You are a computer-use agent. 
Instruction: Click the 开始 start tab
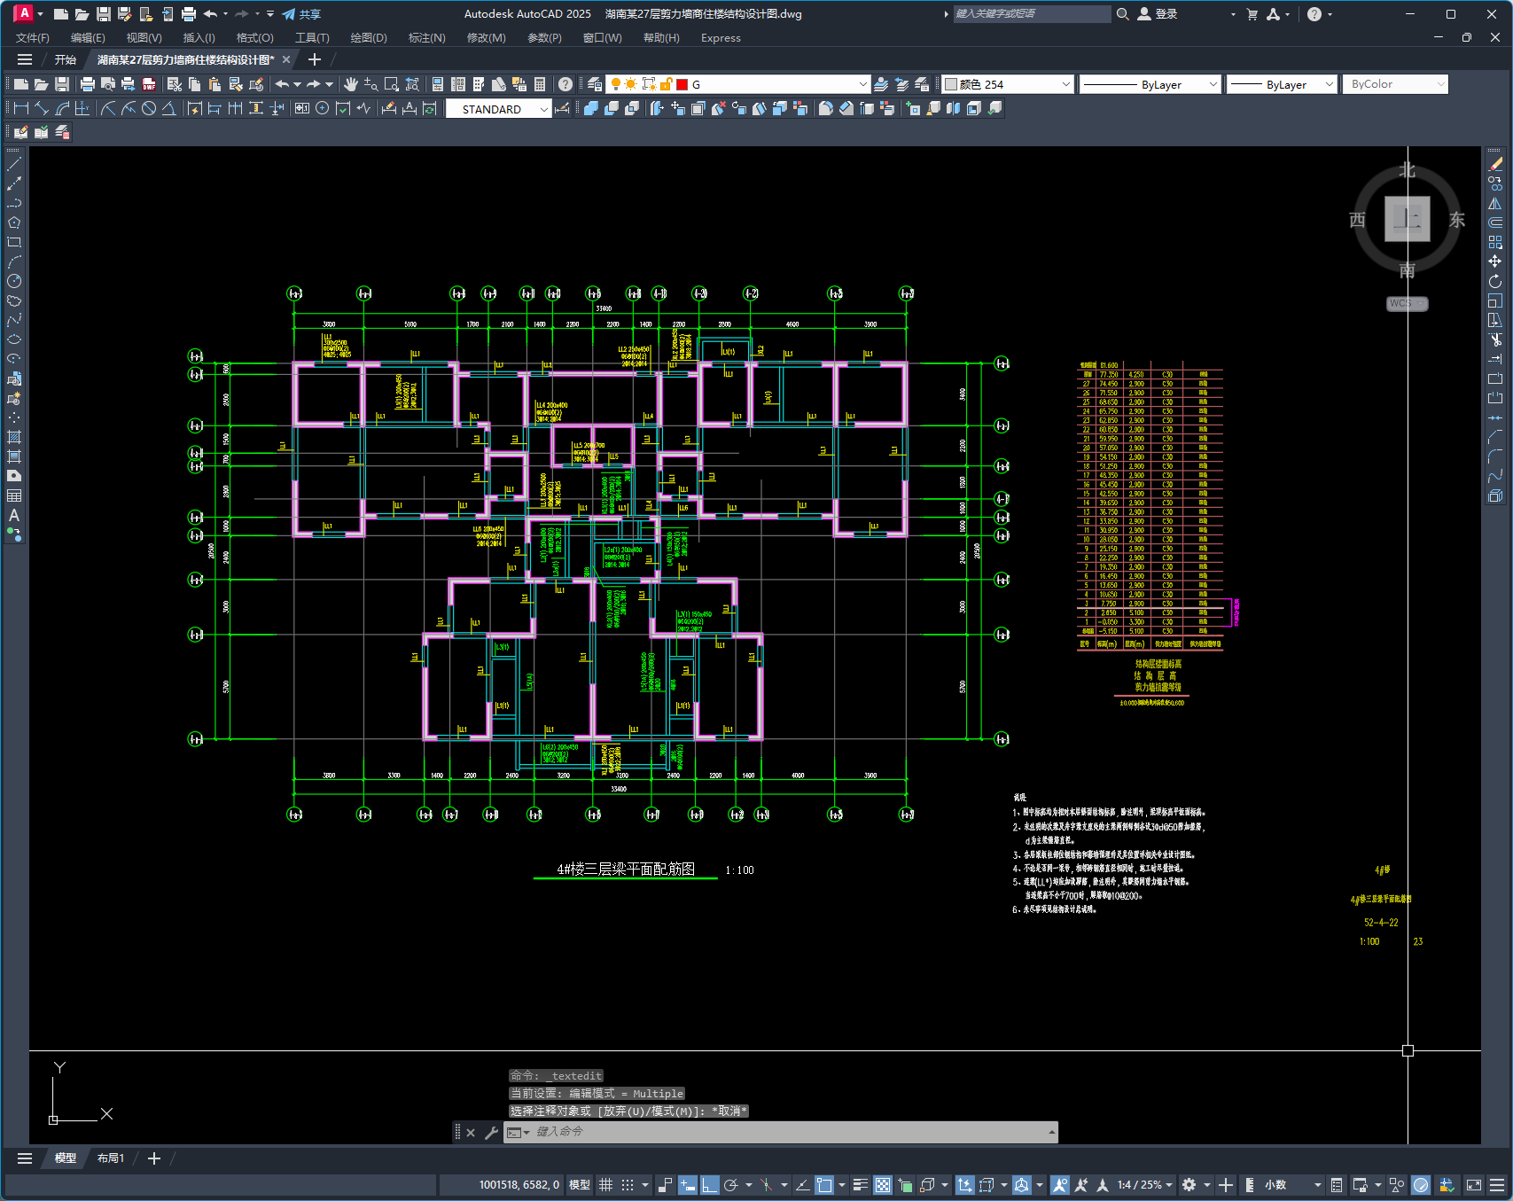[66, 59]
